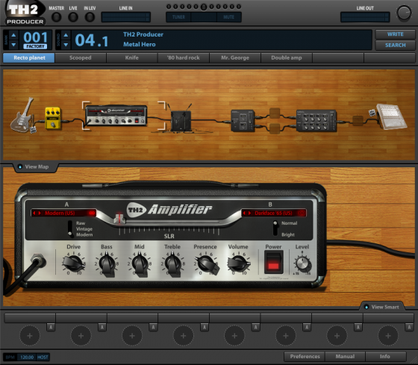The height and width of the screenshot is (365, 418).
Task: Click the Metal Hero preset name
Action: (139, 45)
